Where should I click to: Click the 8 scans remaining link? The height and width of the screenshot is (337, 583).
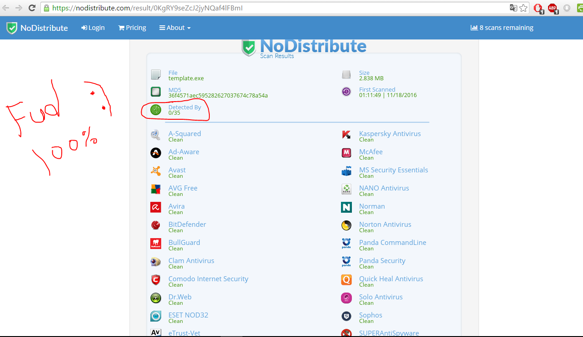[502, 28]
